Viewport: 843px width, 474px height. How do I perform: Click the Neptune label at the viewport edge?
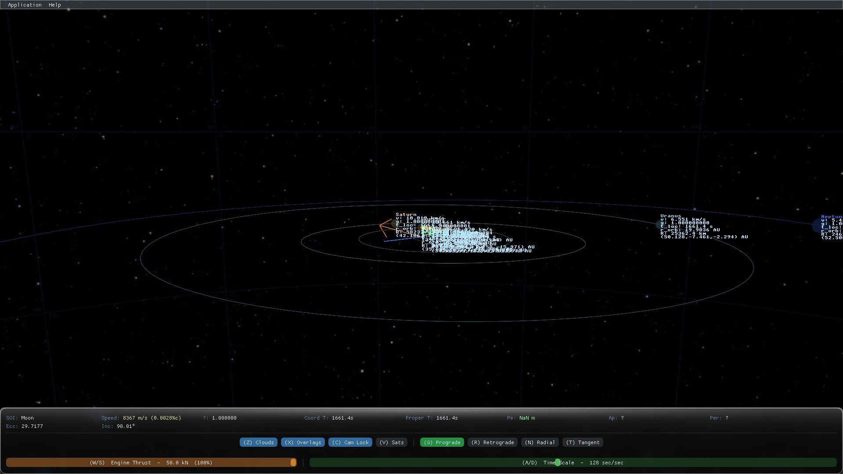[832, 217]
